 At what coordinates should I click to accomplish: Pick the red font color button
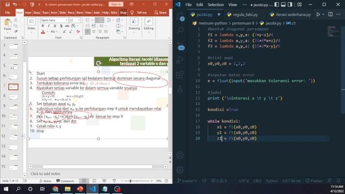click(x=43, y=32)
